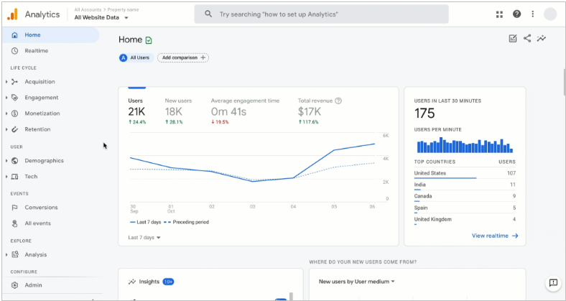Select the Users metric tab

tap(137, 111)
